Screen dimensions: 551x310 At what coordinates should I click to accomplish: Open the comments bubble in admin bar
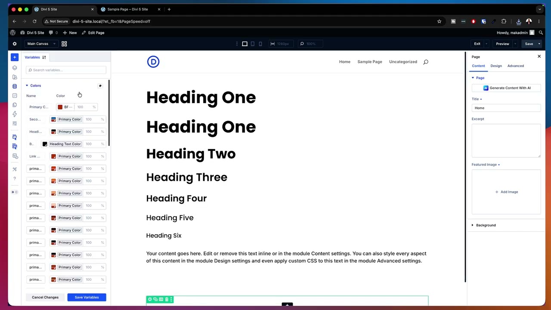coord(53,33)
